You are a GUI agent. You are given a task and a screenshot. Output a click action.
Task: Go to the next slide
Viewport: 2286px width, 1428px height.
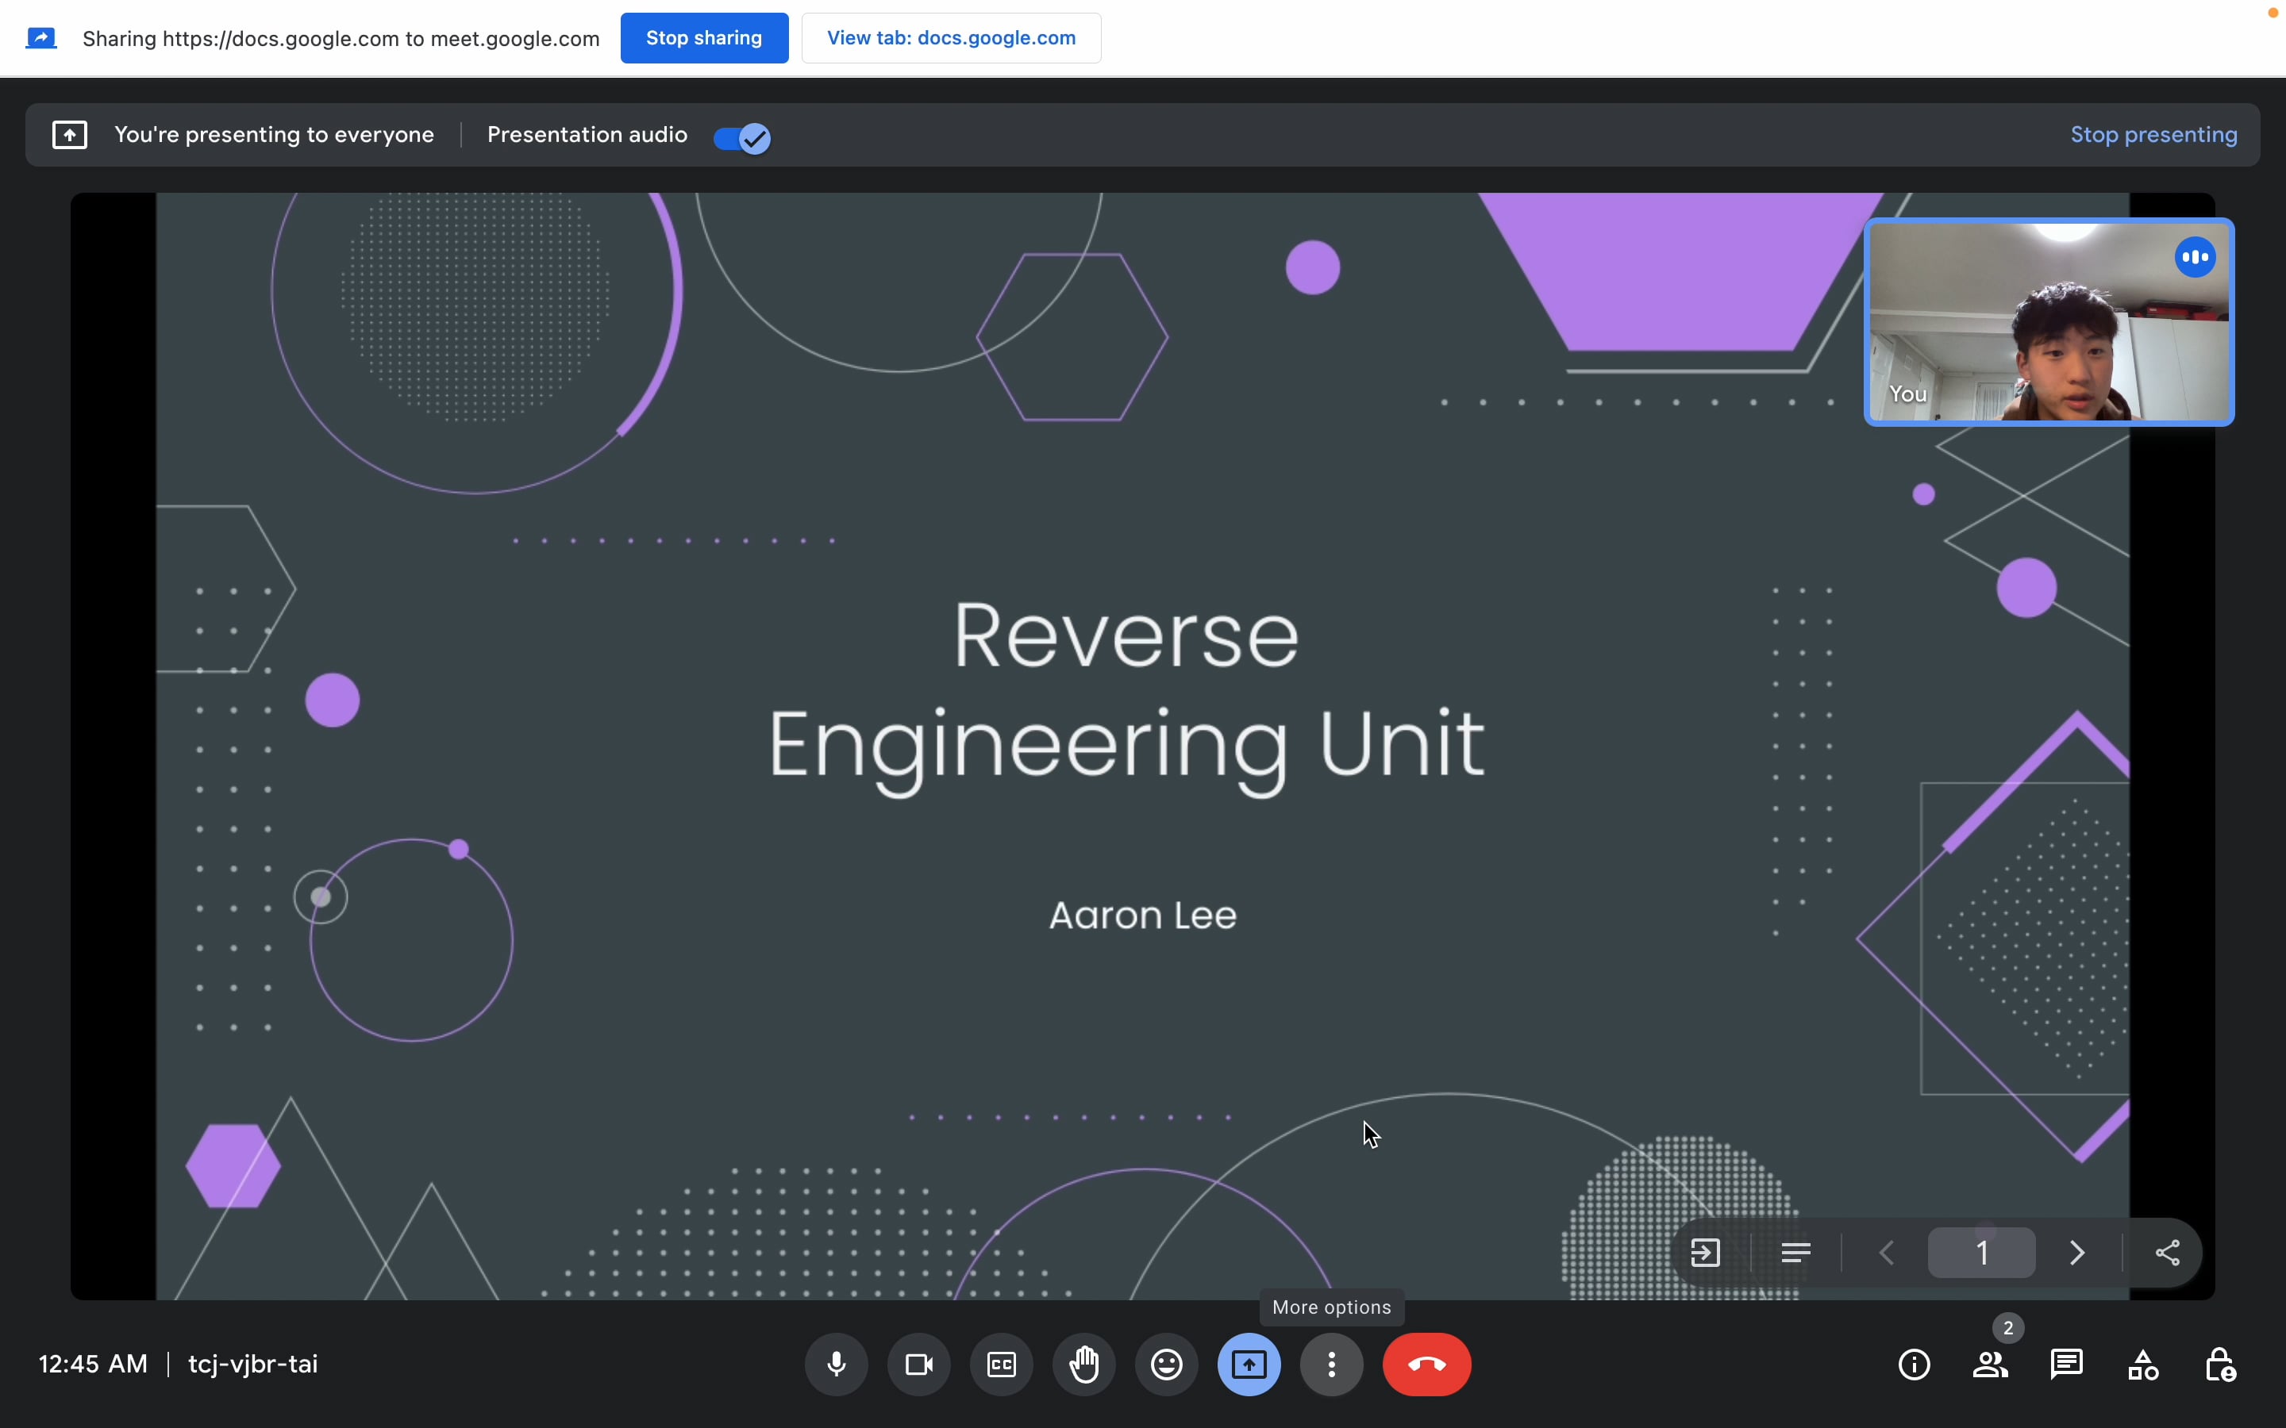tap(2076, 1253)
